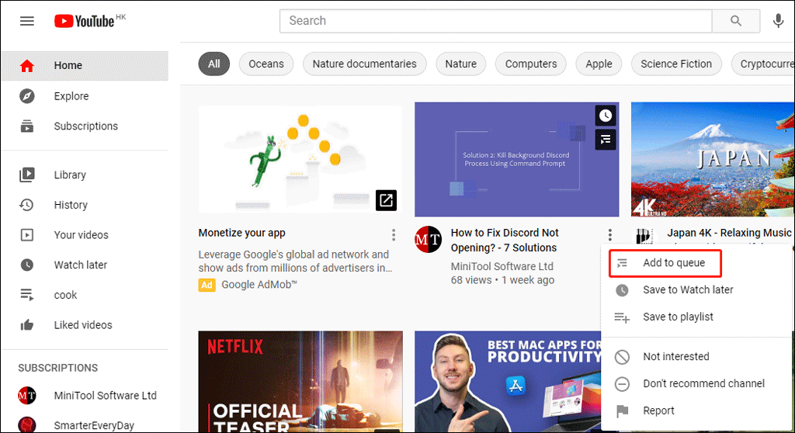The height and width of the screenshot is (433, 795).
Task: Click SmarterEveryDay in subscriptions list
Action: coord(94,425)
